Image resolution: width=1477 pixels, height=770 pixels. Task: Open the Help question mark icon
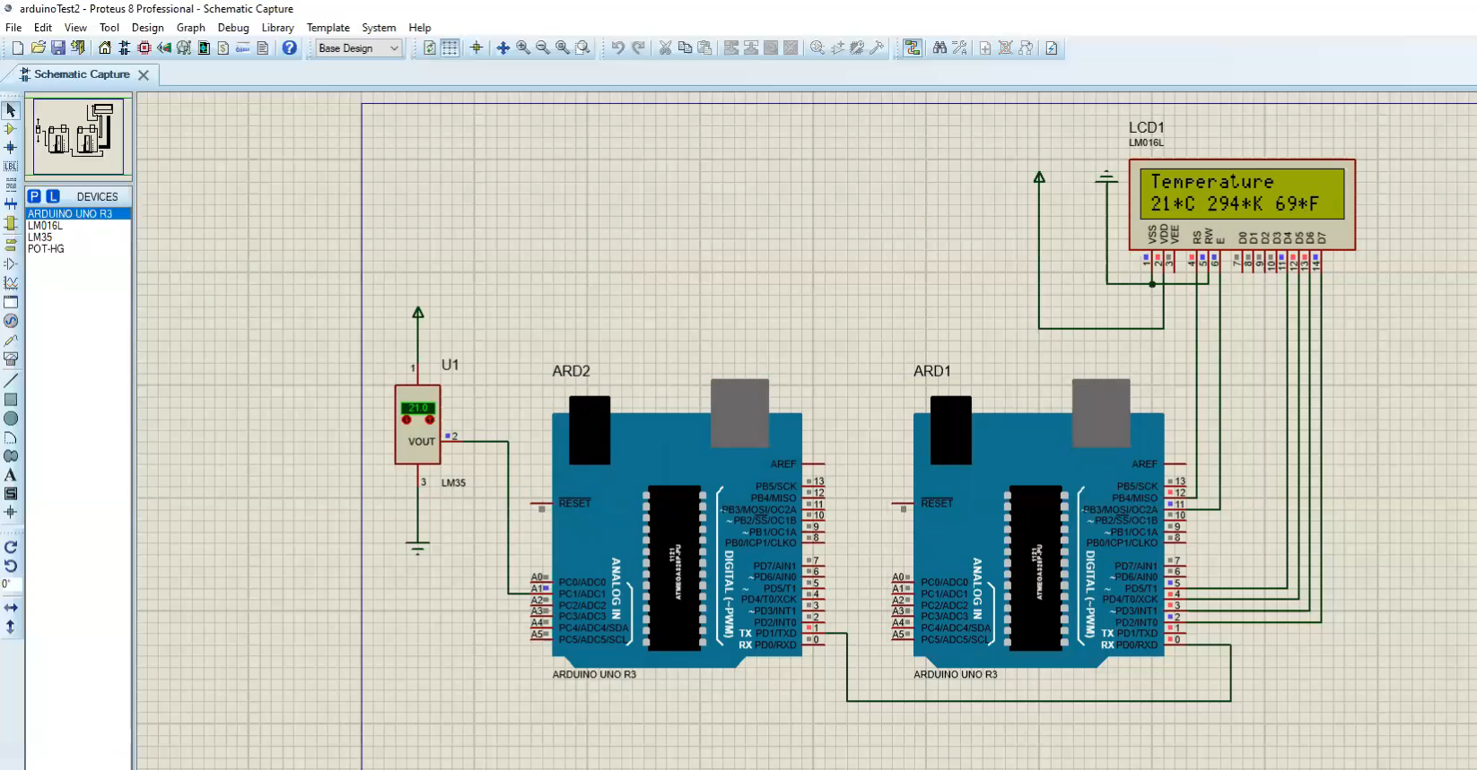click(289, 48)
